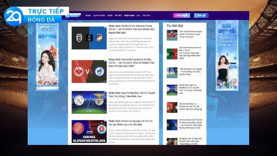Click the Eintracht Frankfurt VS RFS thumbnail

(89, 71)
